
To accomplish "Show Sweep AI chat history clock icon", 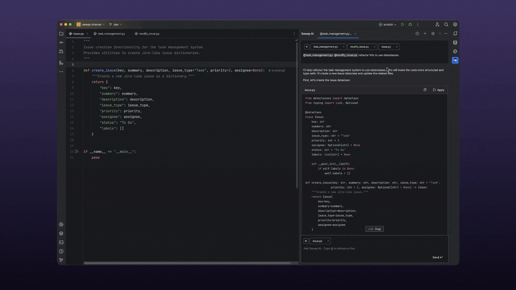I will 417,34.
